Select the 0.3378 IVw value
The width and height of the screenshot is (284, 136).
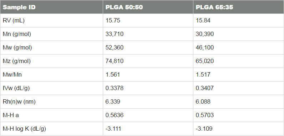[x=114, y=88]
